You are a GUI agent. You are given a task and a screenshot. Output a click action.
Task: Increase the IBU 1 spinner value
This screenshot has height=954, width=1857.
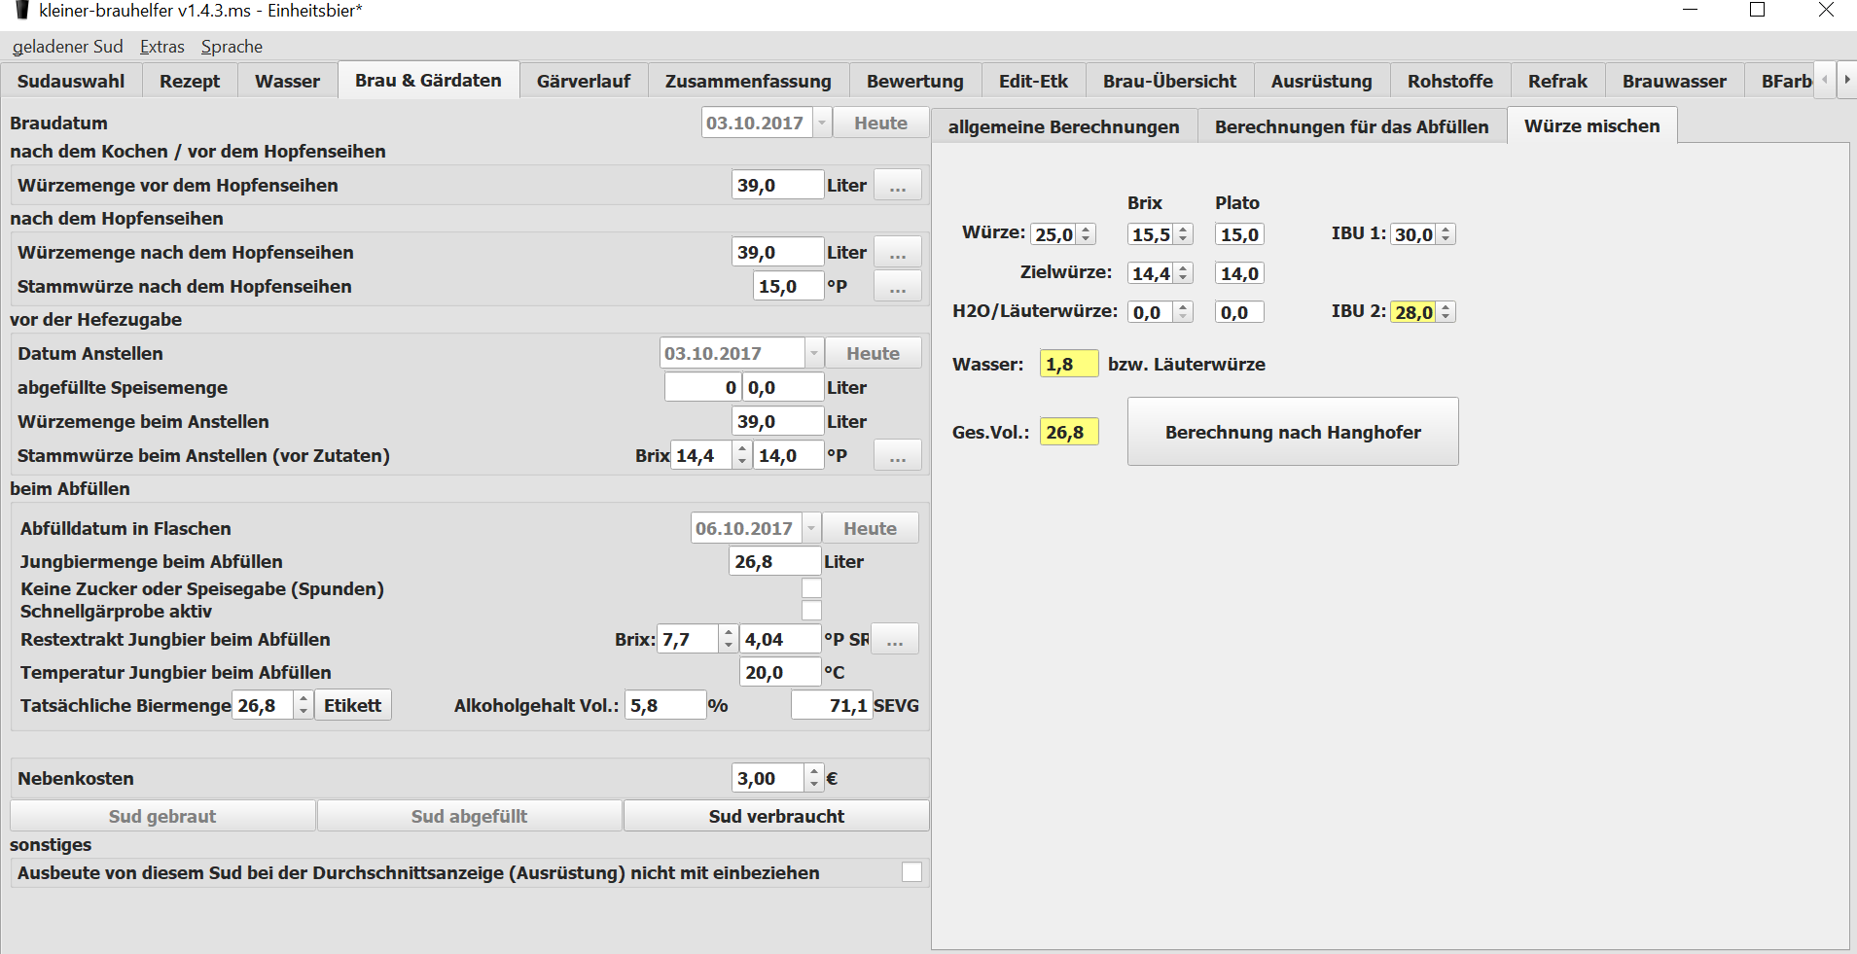coord(1446,230)
